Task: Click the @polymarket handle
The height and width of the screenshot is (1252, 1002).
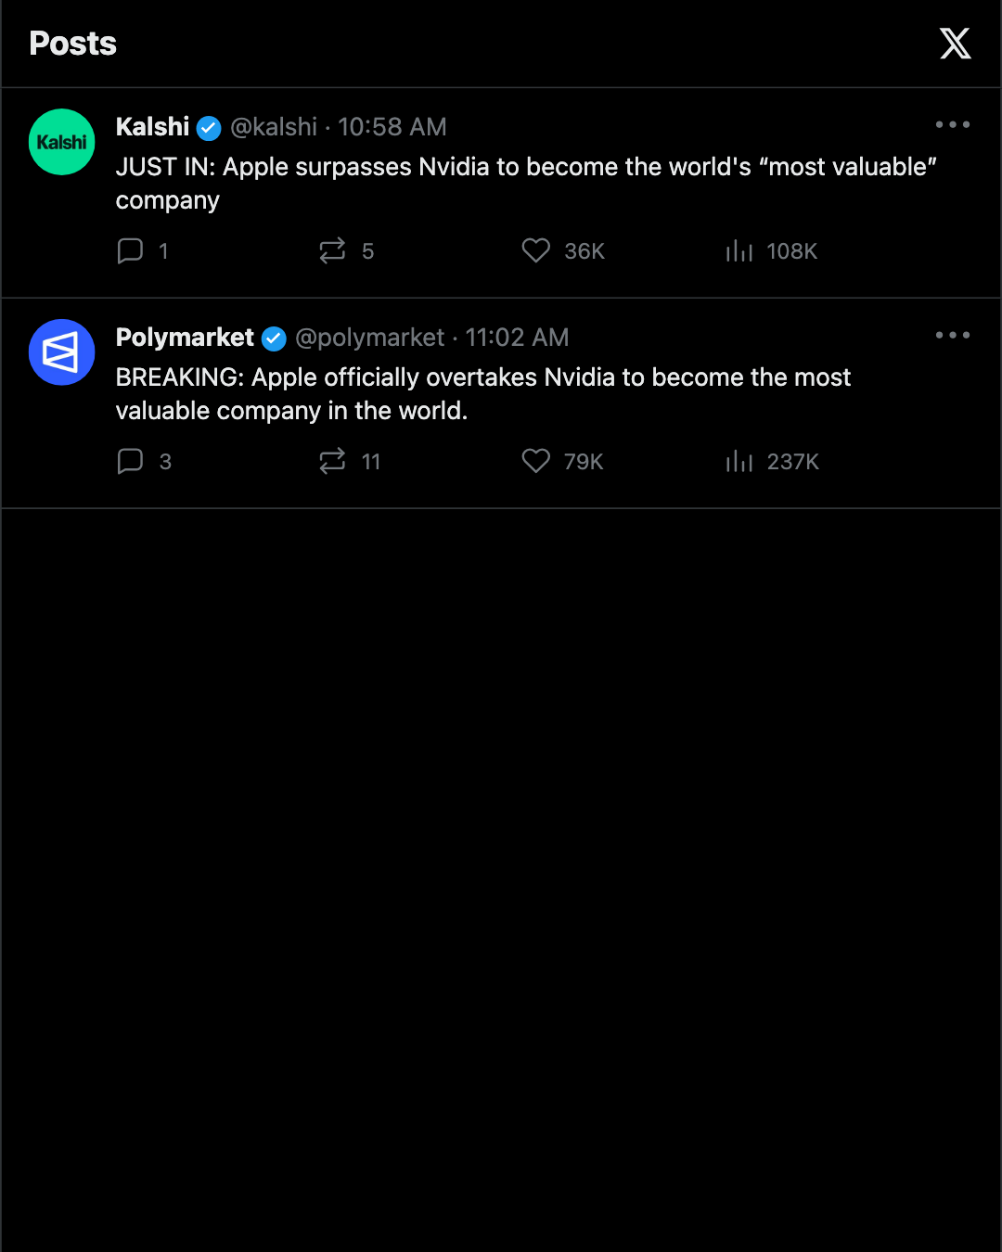Action: (370, 338)
